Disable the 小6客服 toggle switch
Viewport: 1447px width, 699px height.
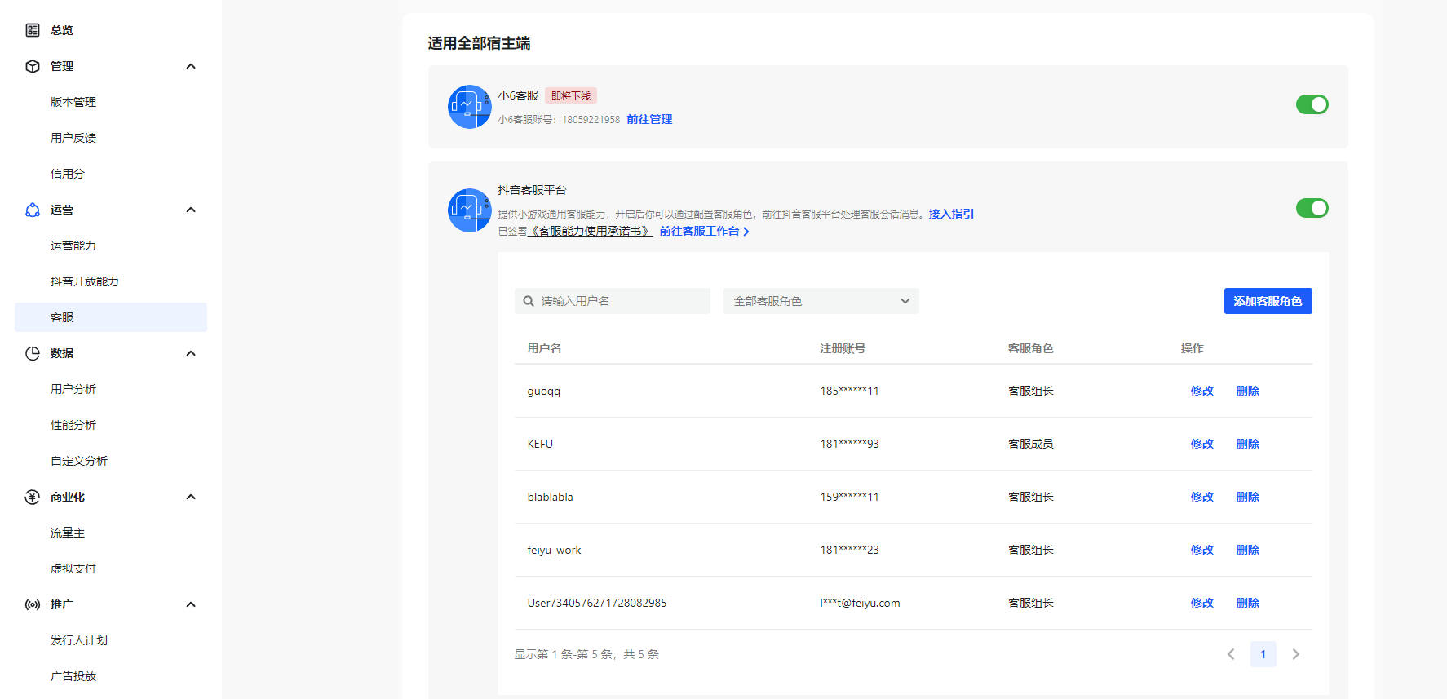[1312, 104]
